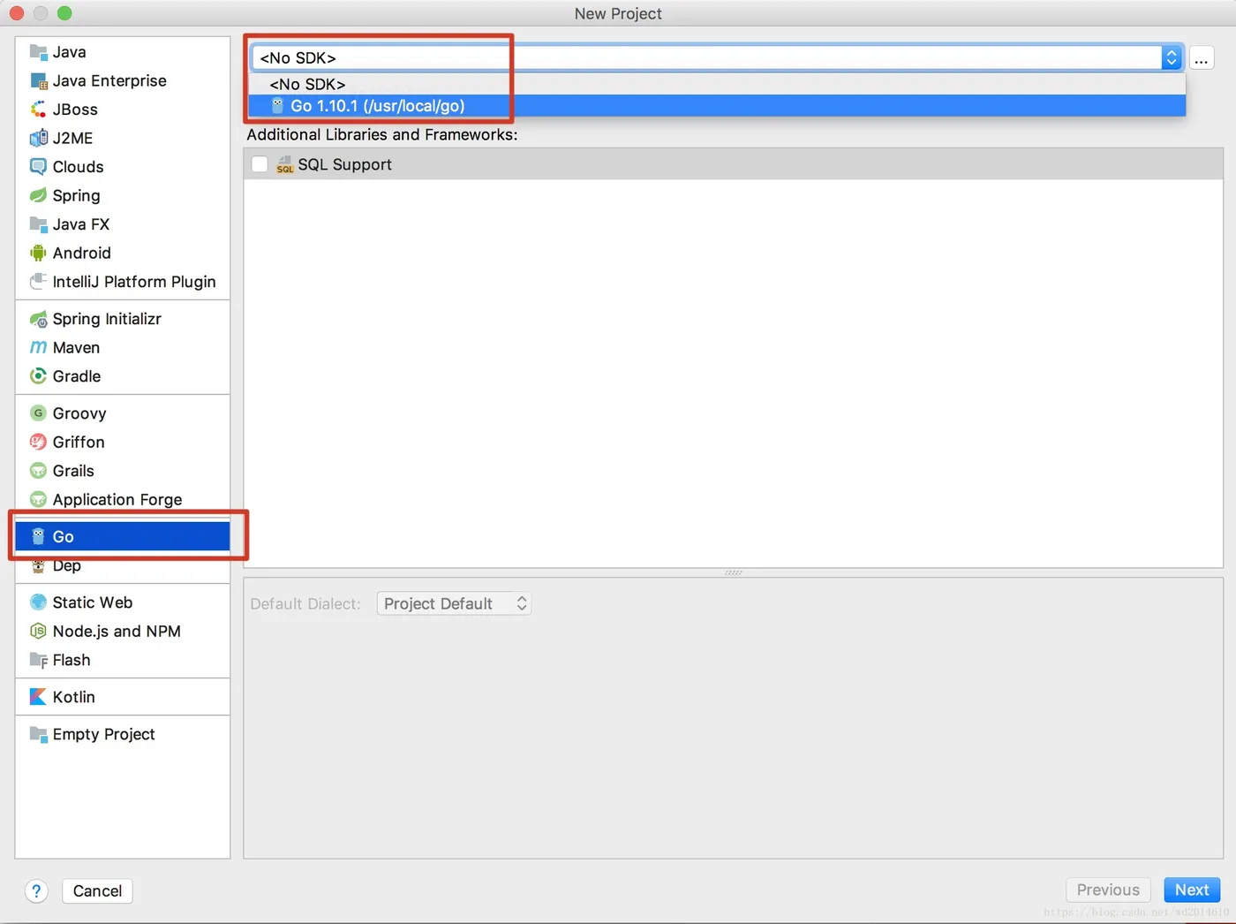This screenshot has height=924, width=1236.
Task: Click the Kotlin K icon
Action: pyautogui.click(x=38, y=697)
